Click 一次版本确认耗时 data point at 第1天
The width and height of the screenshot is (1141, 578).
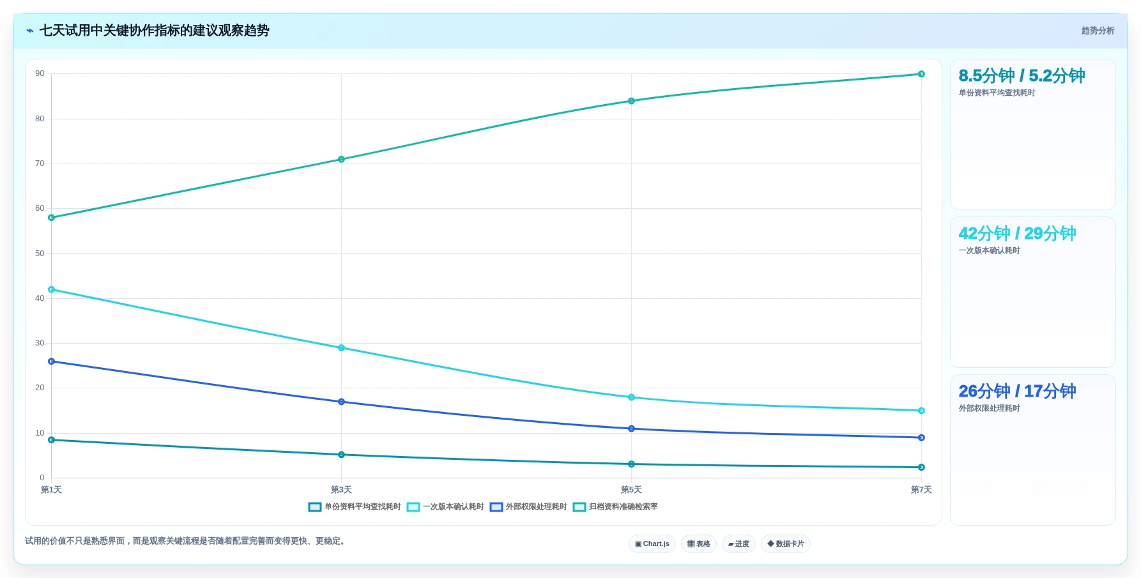click(52, 290)
